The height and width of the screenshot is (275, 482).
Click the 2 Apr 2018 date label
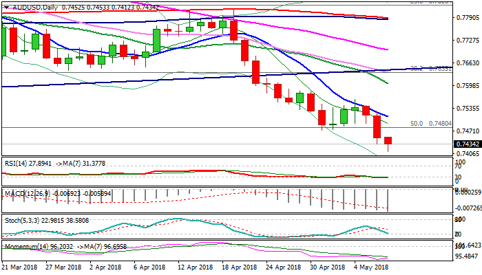[106, 267]
